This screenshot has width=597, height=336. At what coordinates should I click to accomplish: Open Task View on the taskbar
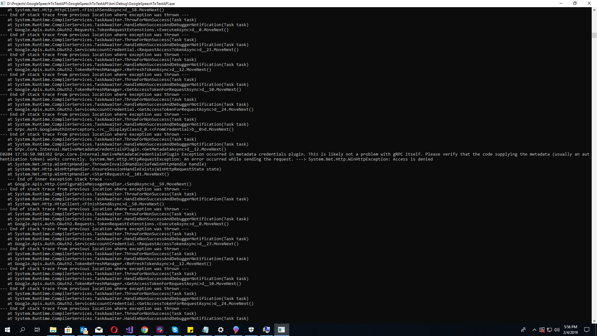[x=37, y=330]
